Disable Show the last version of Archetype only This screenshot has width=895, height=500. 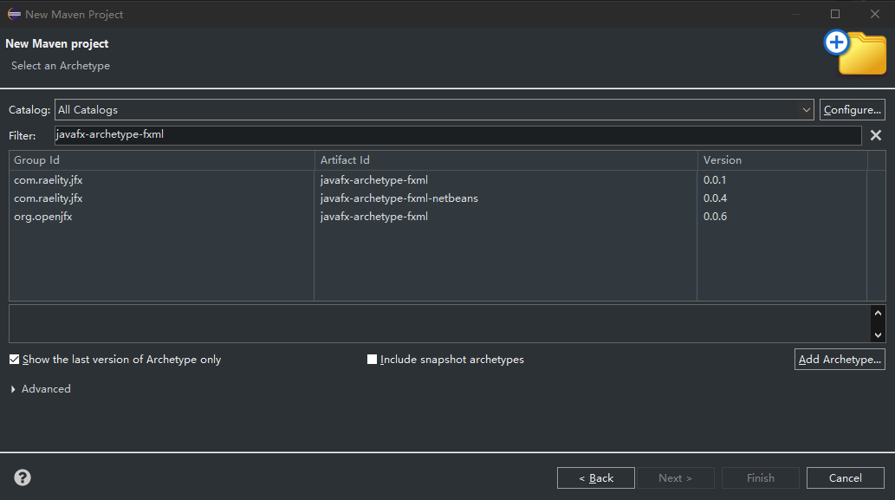coord(14,359)
